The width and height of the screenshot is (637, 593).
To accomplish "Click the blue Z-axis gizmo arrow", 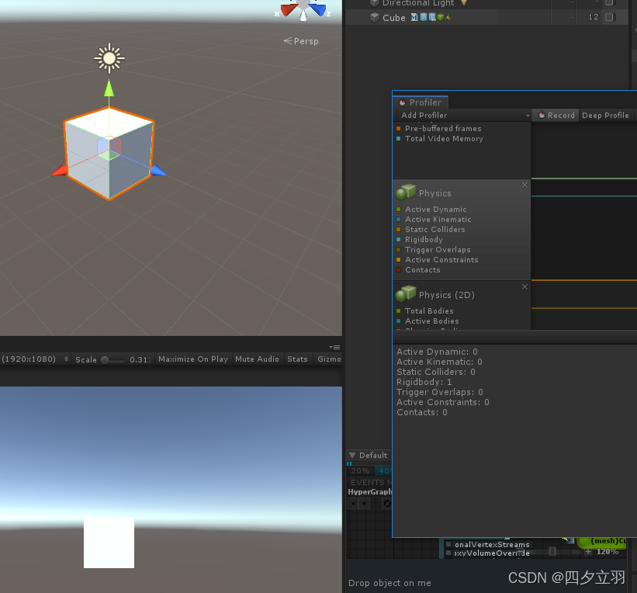I will point(158,171).
